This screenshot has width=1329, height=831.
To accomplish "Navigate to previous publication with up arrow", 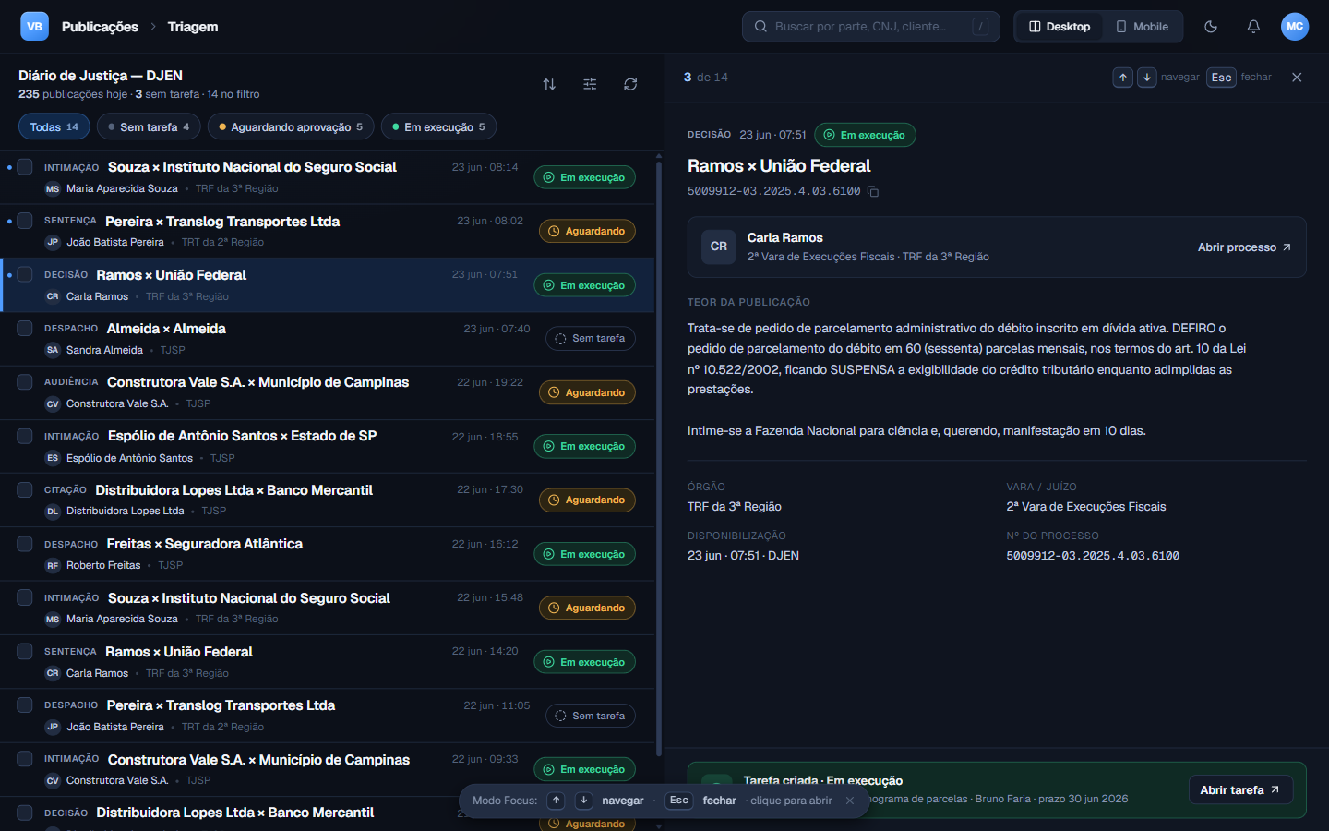I will tap(1122, 78).
